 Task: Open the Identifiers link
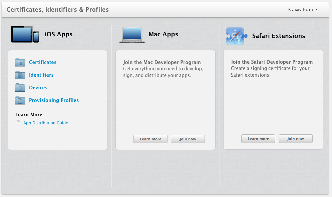point(41,75)
